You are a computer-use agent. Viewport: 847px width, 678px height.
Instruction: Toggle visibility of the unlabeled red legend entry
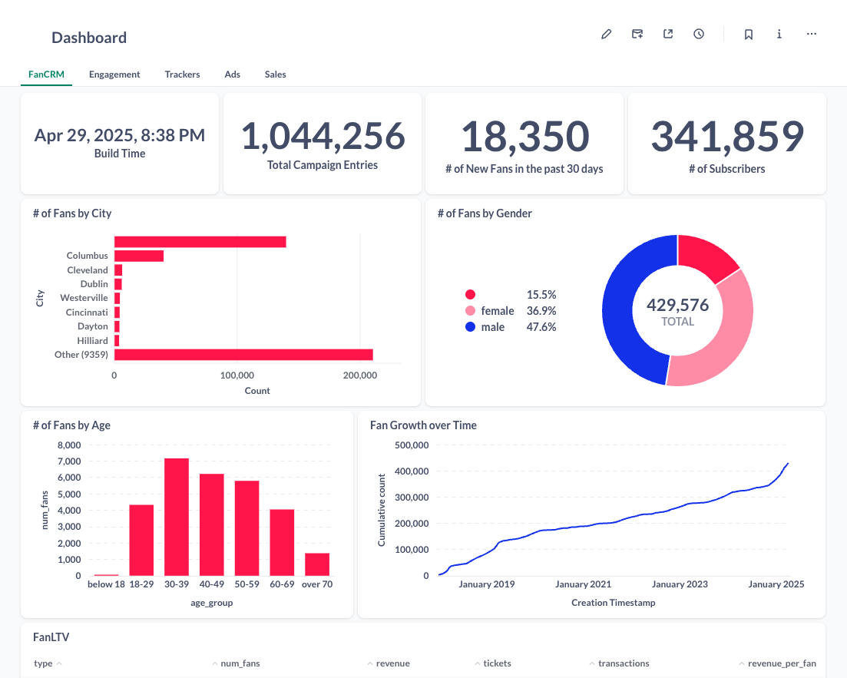[471, 294]
